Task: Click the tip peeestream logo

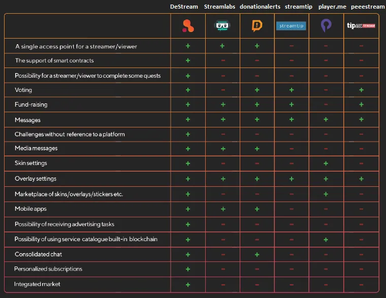Action: (361, 25)
